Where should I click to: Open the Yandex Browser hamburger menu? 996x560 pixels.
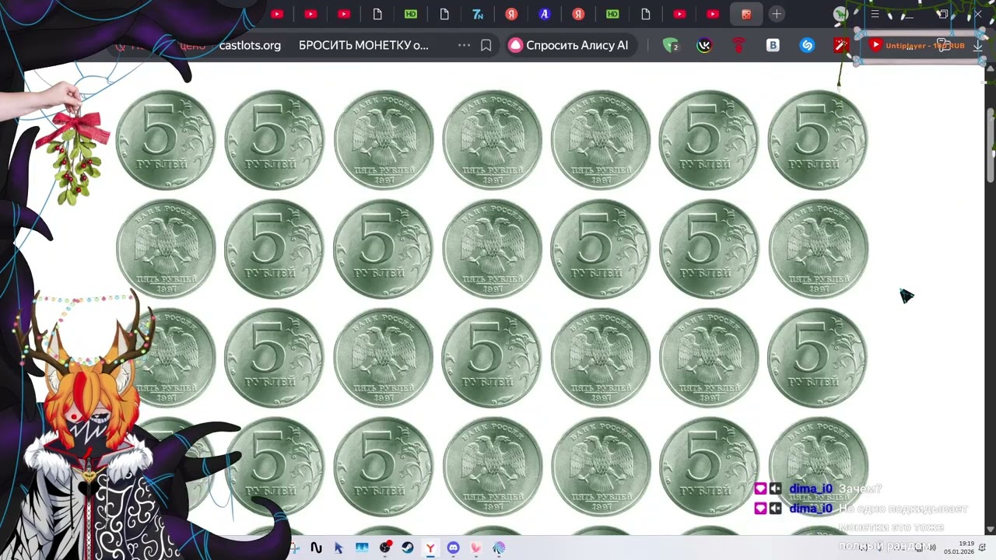(875, 14)
